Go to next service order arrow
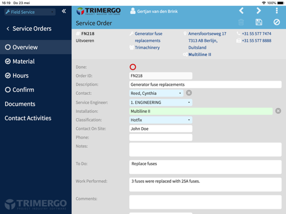 tap(259, 11)
